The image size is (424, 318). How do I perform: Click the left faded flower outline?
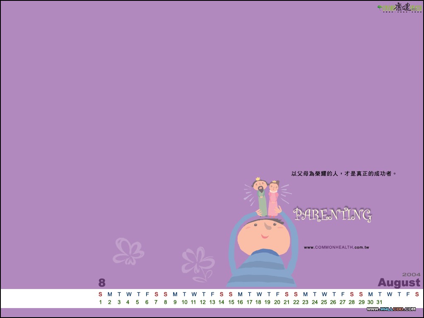pos(128,251)
